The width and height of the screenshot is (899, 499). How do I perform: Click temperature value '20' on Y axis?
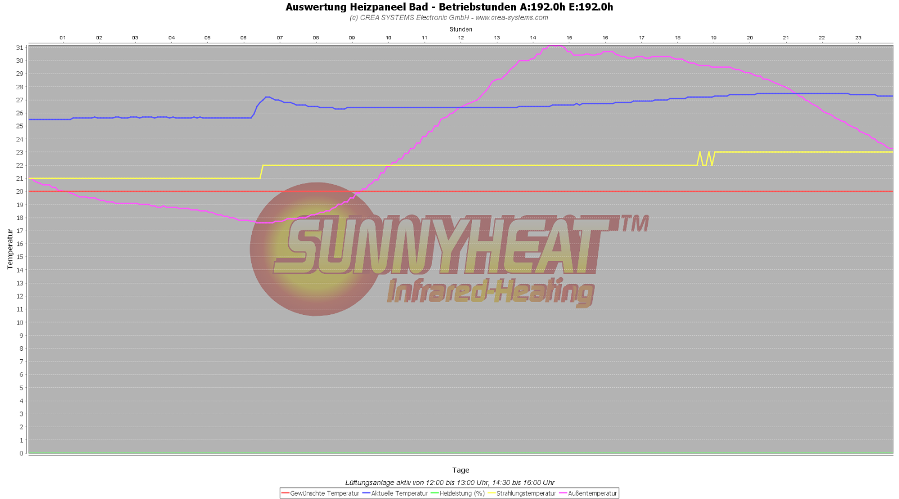click(x=20, y=191)
